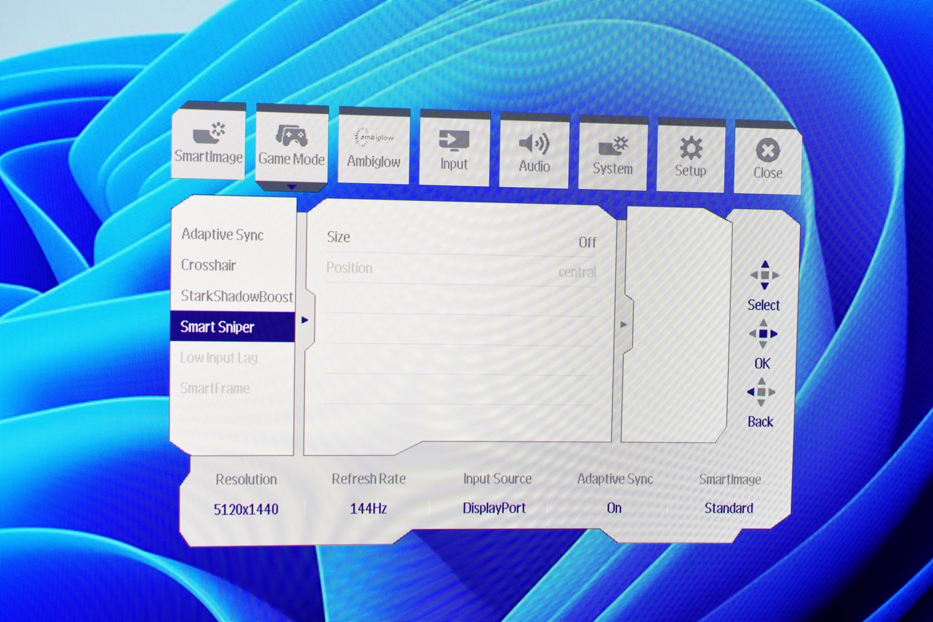933x622 pixels.
Task: Select the highlighted Smart Sniper entry
Action: (x=232, y=327)
